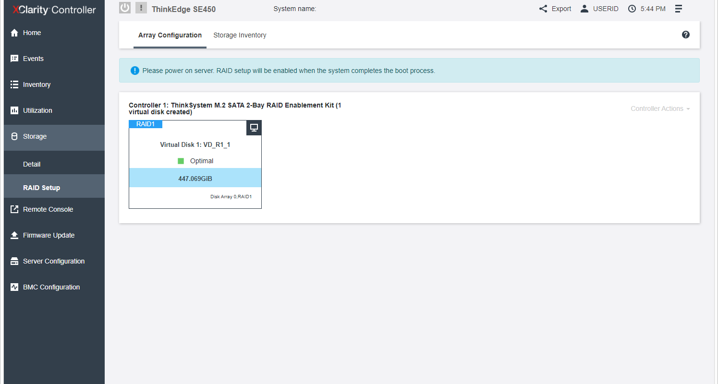Click the Please power on server message
718x384 pixels.
coord(289,71)
